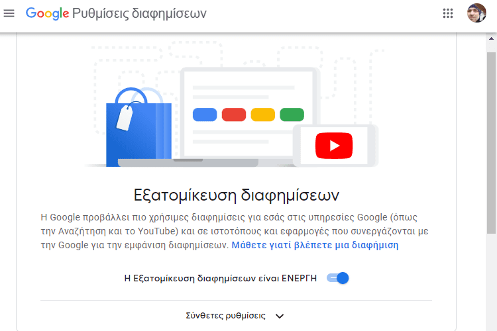Click the blue pill in the laptop illustration

pos(205,115)
